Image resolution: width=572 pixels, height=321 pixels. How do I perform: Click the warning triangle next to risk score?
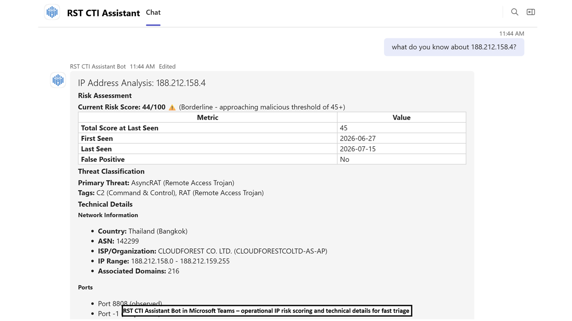(x=172, y=107)
